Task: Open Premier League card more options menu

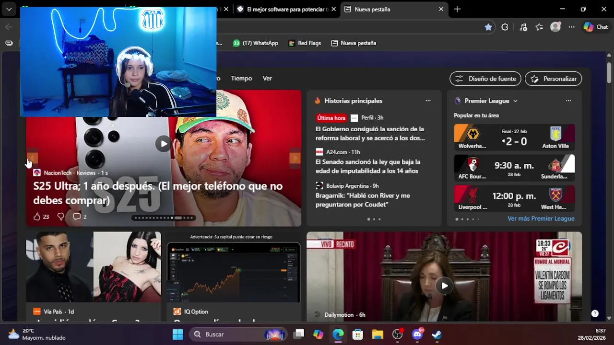Action: coord(568,101)
